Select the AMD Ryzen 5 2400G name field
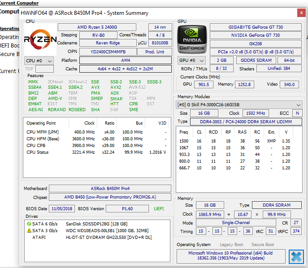The width and height of the screenshot is (308, 268). pos(97,27)
